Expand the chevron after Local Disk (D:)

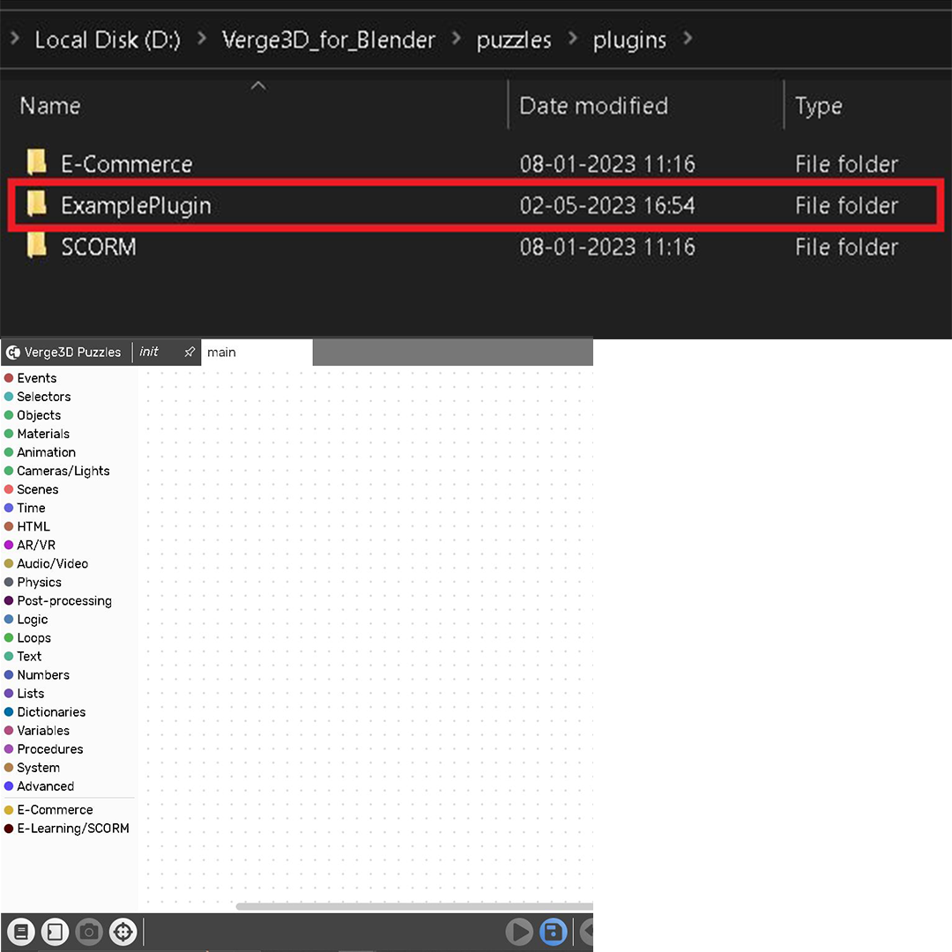point(202,39)
